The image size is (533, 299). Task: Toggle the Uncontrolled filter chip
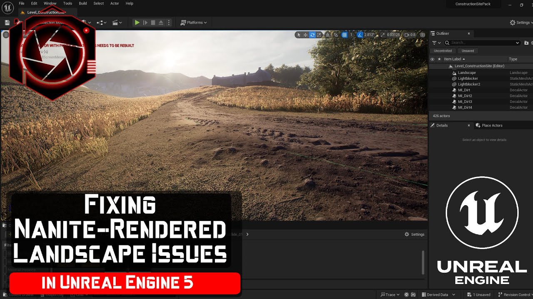[443, 51]
